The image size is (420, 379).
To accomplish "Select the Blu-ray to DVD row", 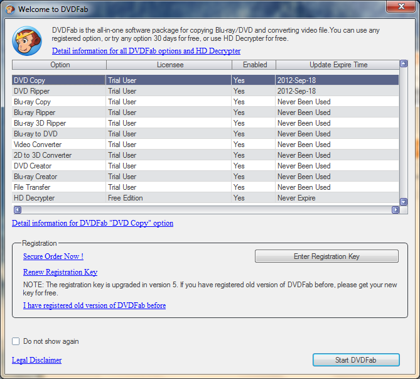I will click(205, 134).
